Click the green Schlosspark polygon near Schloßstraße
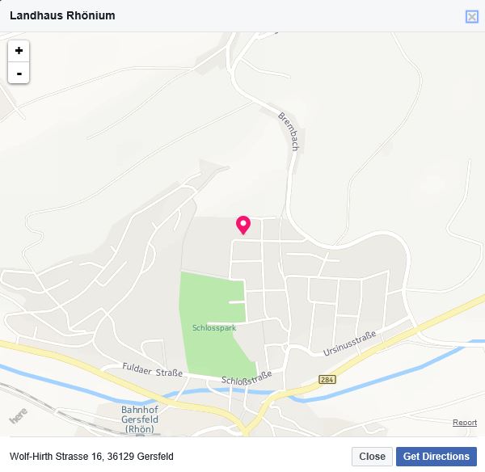 click(x=217, y=356)
